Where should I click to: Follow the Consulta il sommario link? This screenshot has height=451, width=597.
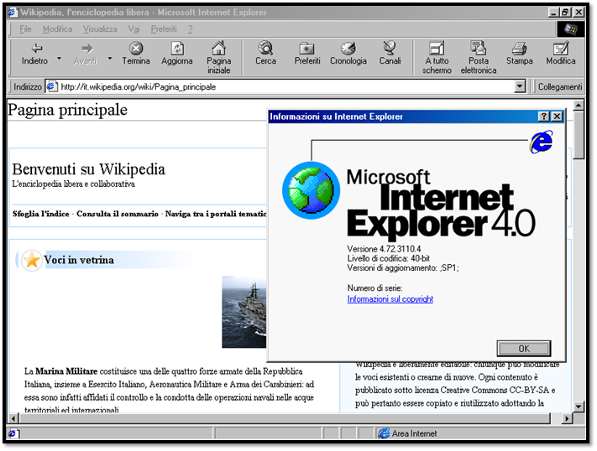(x=118, y=214)
